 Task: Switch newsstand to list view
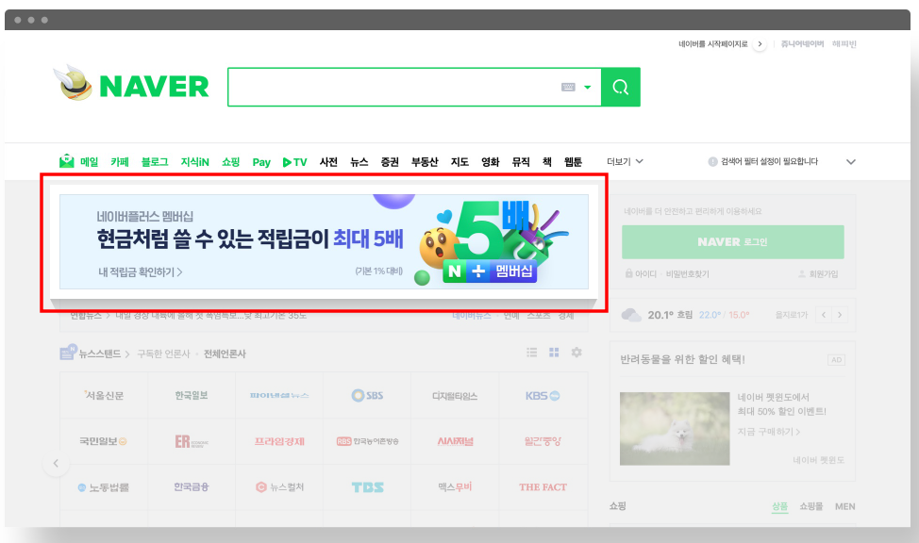point(531,353)
